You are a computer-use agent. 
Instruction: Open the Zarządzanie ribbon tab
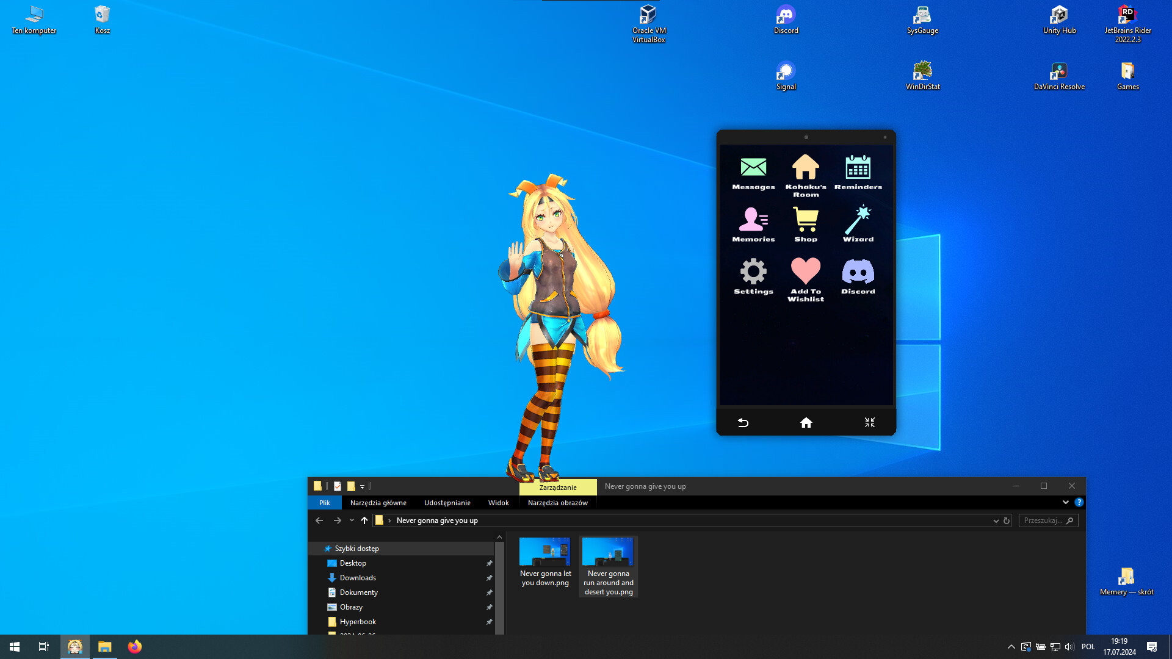(x=557, y=487)
